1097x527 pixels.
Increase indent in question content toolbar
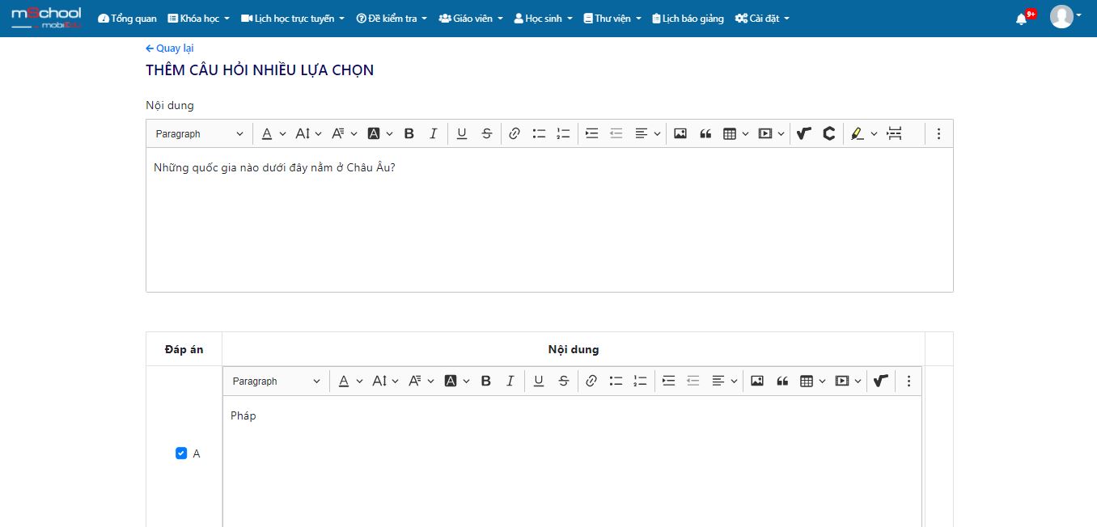tap(591, 134)
